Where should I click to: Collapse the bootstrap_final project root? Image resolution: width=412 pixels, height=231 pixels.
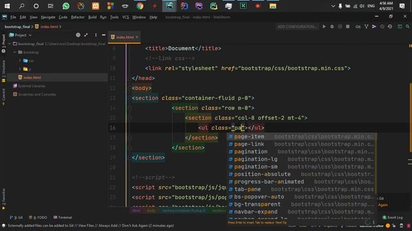coord(10,44)
